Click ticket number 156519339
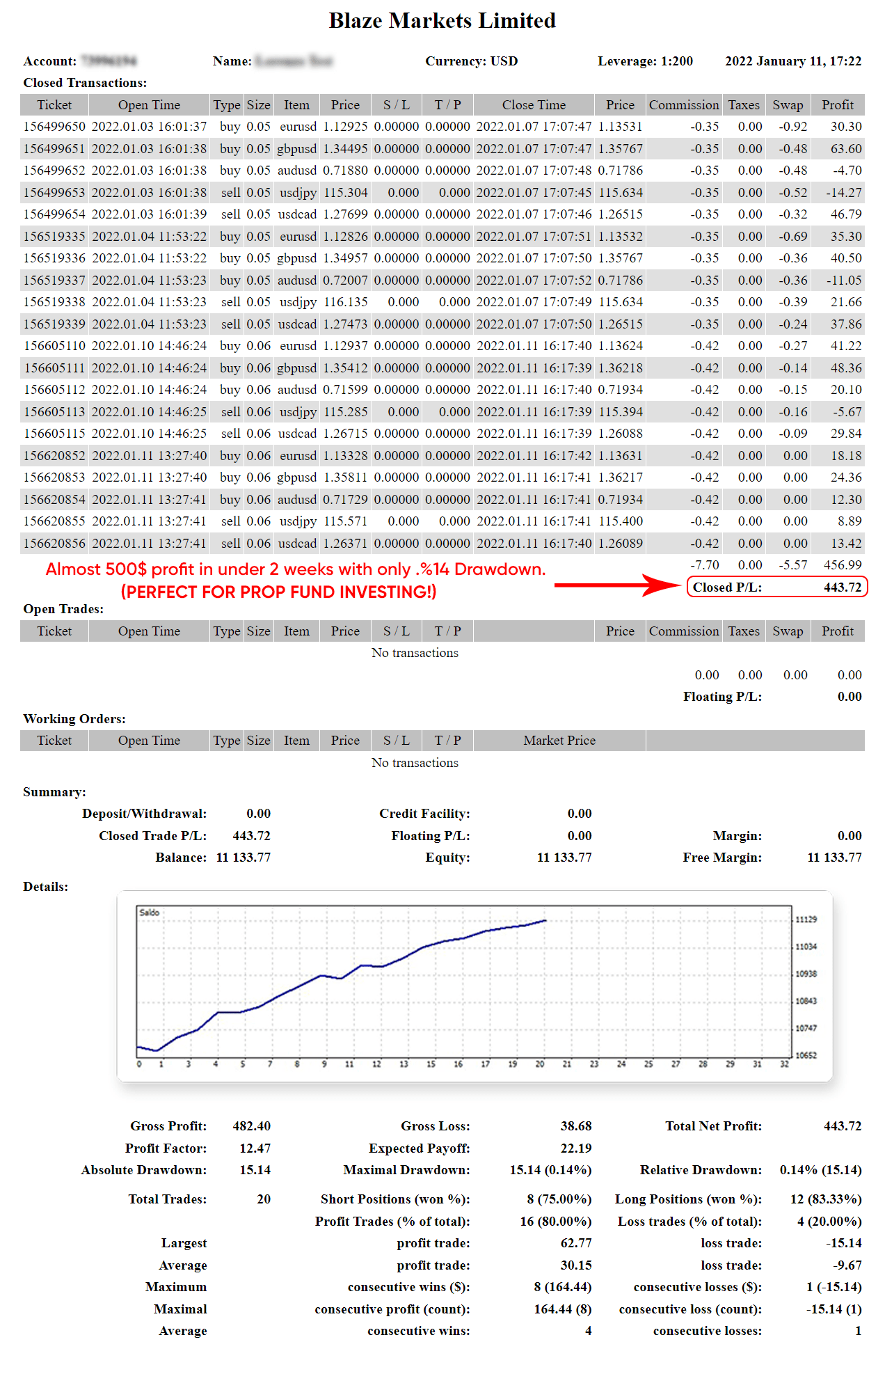Screen dimensions: 885x1390 click(54, 324)
